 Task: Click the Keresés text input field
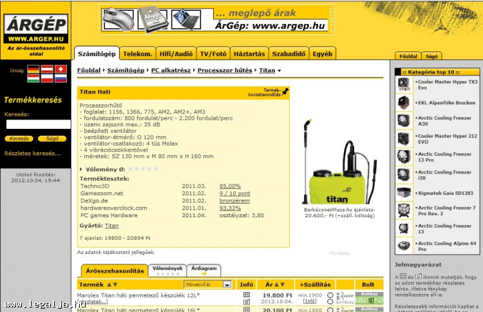38,124
